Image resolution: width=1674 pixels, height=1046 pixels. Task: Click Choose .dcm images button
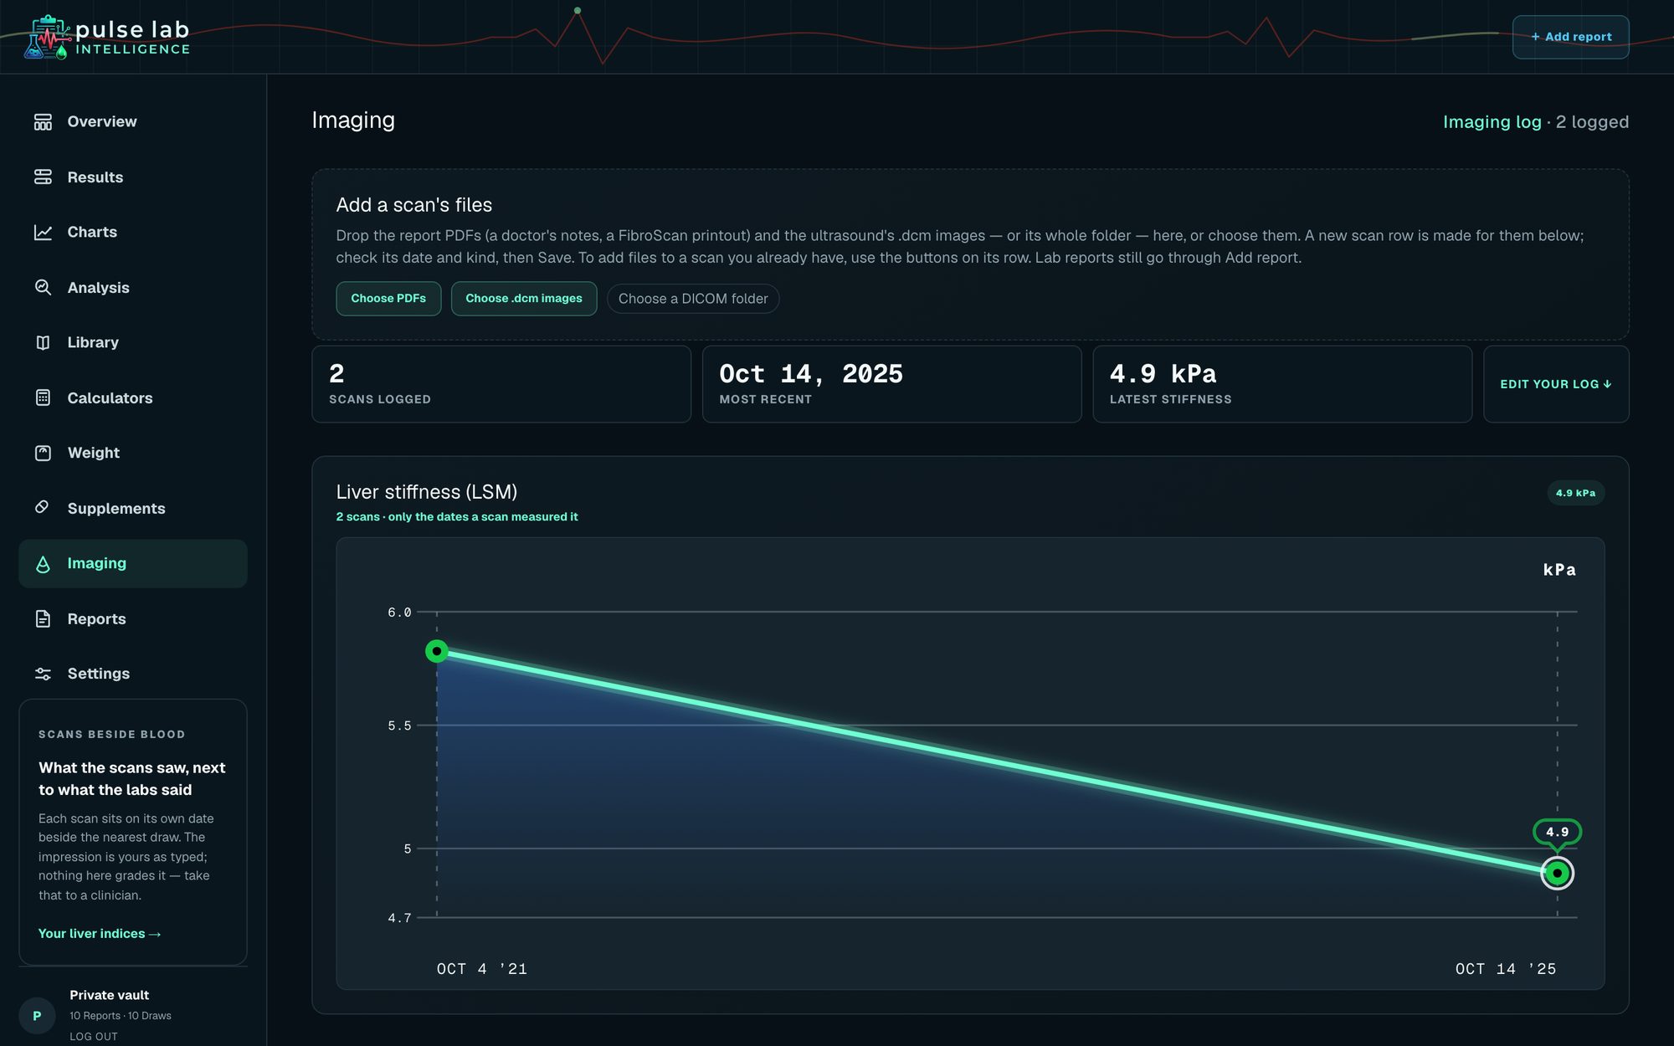pos(524,299)
